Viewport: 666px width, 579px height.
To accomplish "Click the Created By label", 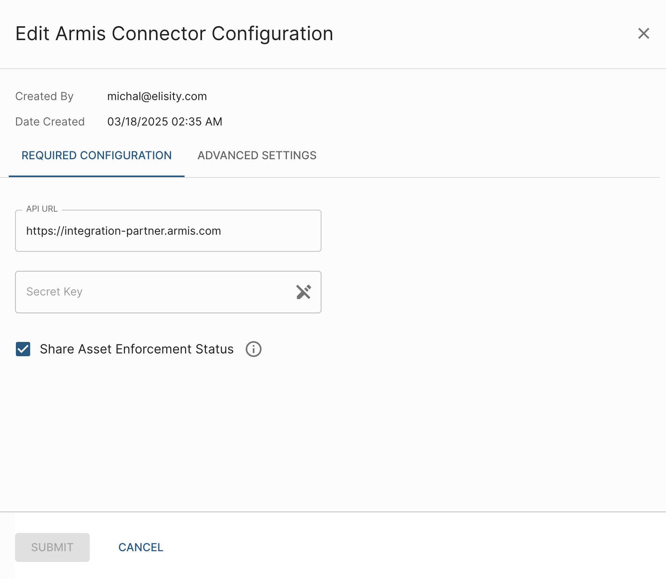I will coord(44,96).
